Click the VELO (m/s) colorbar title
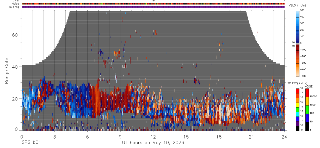This screenshot has height=148, width=320. 298,6
